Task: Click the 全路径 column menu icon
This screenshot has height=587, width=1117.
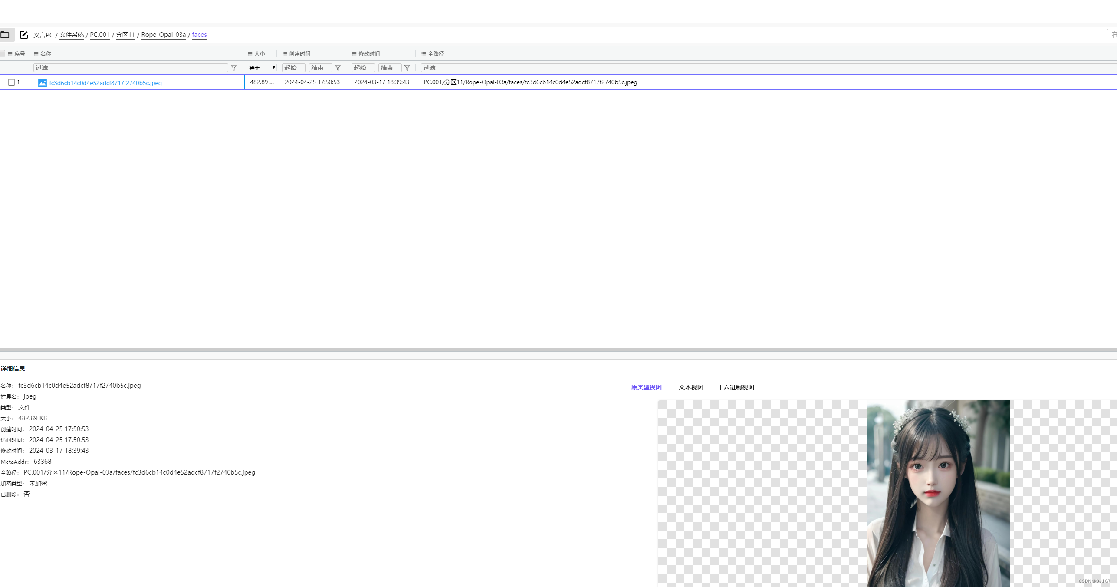Action: (424, 54)
